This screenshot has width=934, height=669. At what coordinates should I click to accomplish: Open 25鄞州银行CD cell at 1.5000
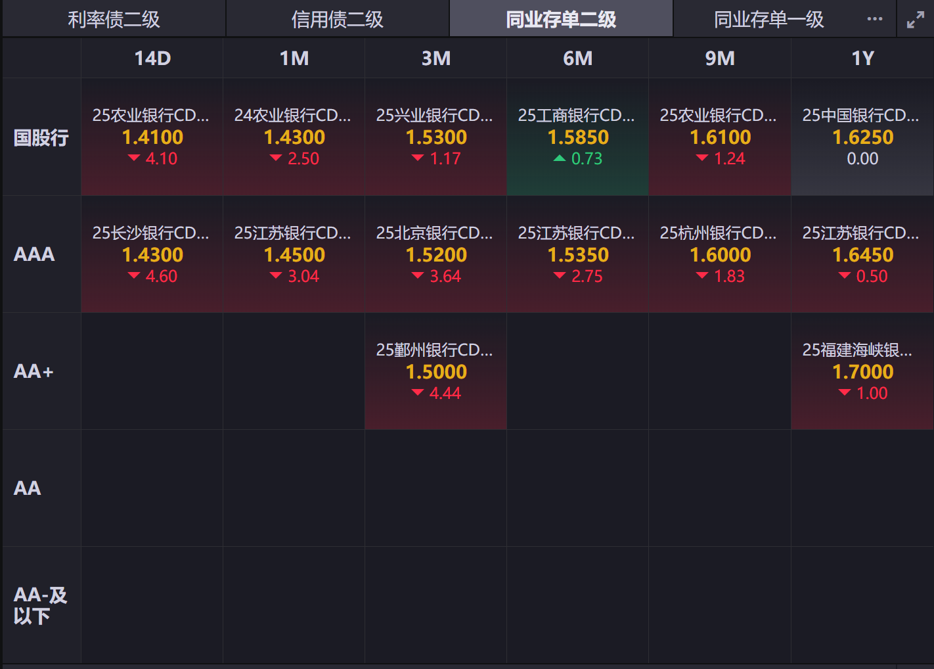tap(436, 371)
